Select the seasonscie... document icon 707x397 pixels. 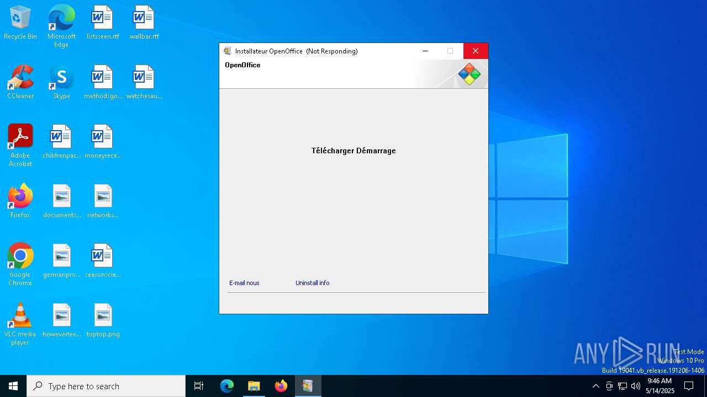click(x=103, y=261)
